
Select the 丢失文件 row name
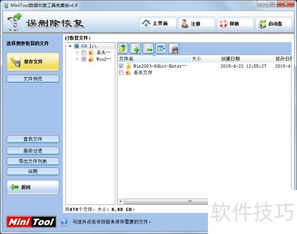coord(143,72)
